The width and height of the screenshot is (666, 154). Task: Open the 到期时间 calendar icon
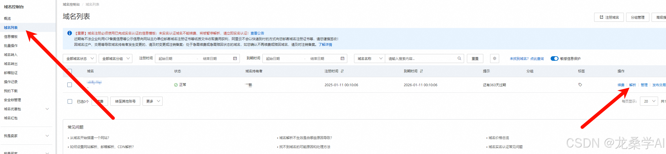click(342, 58)
